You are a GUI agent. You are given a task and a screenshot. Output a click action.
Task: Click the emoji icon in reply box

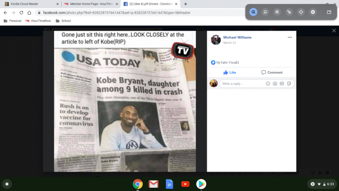268,83
